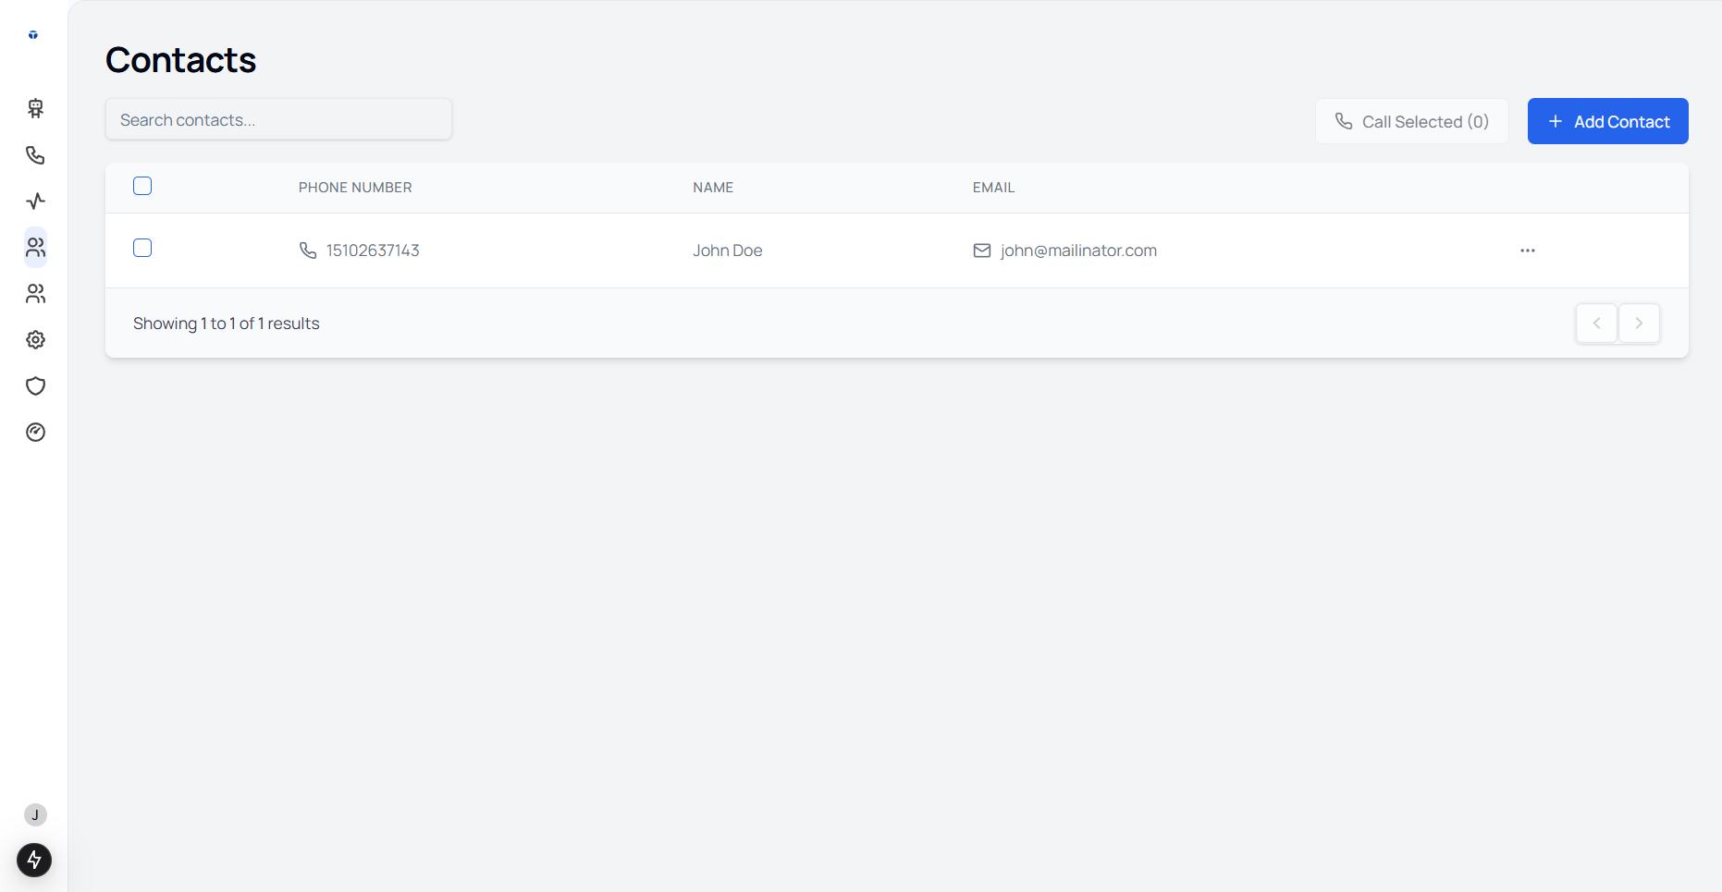1722x892 pixels.
Task: Click mail icon beside john@mailinator.com
Action: (x=982, y=250)
